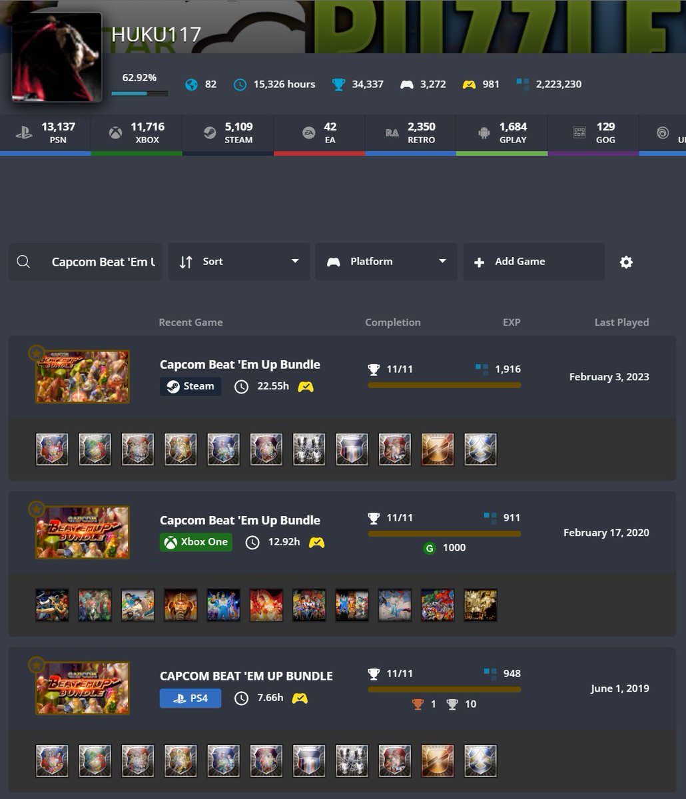Click the clock icon beside 22.55h
Image resolution: width=686 pixels, height=799 pixels.
pos(241,386)
